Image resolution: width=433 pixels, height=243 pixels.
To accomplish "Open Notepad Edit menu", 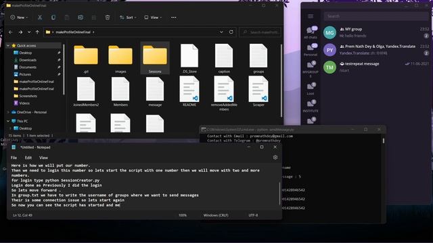I will pyautogui.click(x=28, y=157).
